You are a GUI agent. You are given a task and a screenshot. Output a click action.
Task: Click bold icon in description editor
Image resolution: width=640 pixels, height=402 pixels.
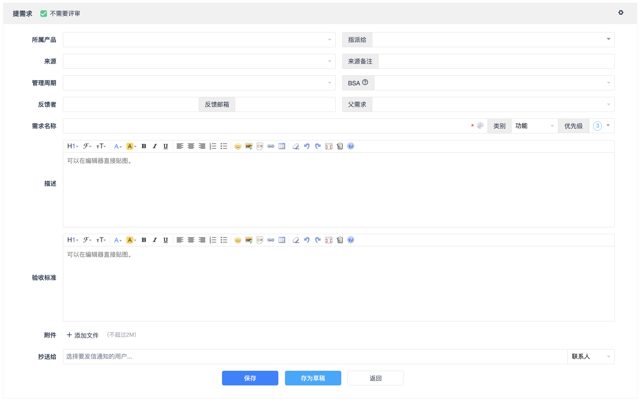point(144,146)
